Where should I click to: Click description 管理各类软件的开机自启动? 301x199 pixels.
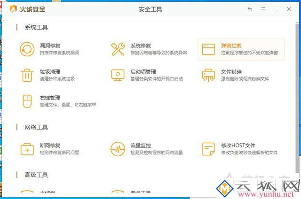click(x=157, y=79)
